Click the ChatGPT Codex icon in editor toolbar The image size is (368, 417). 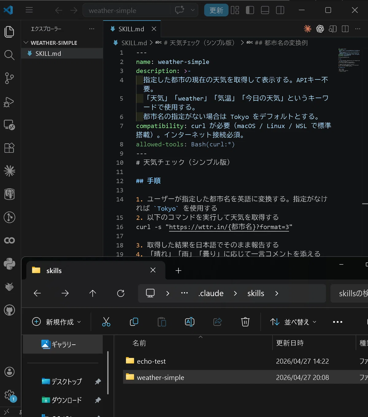[320, 29]
